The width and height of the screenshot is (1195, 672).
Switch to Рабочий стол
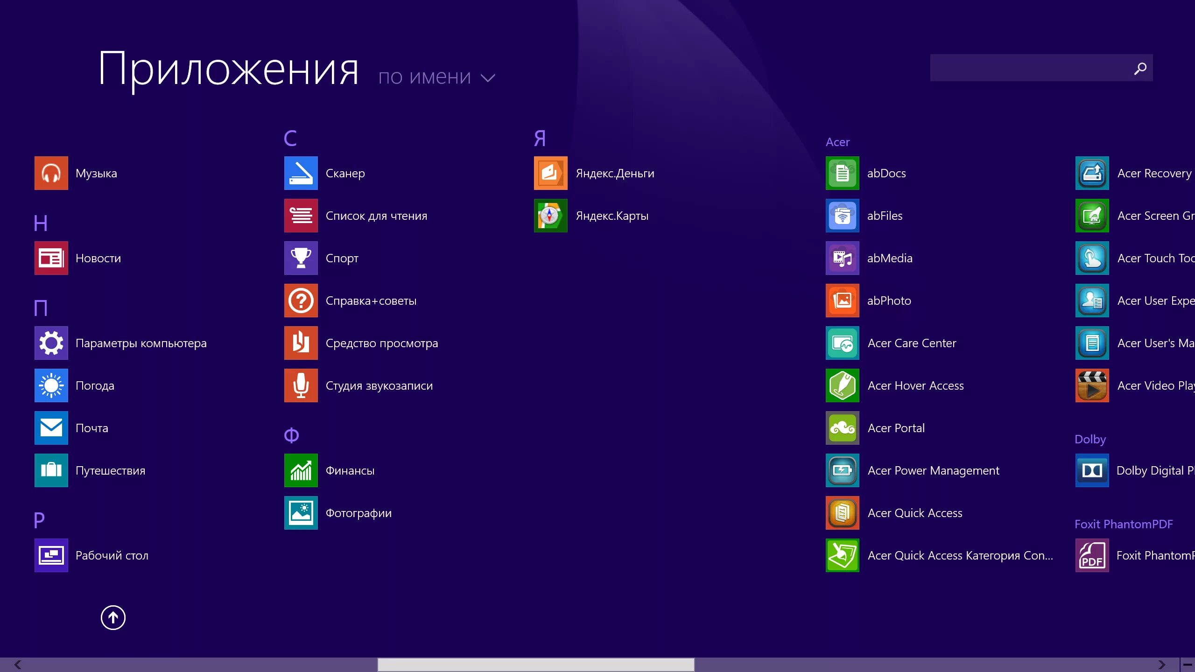112,555
